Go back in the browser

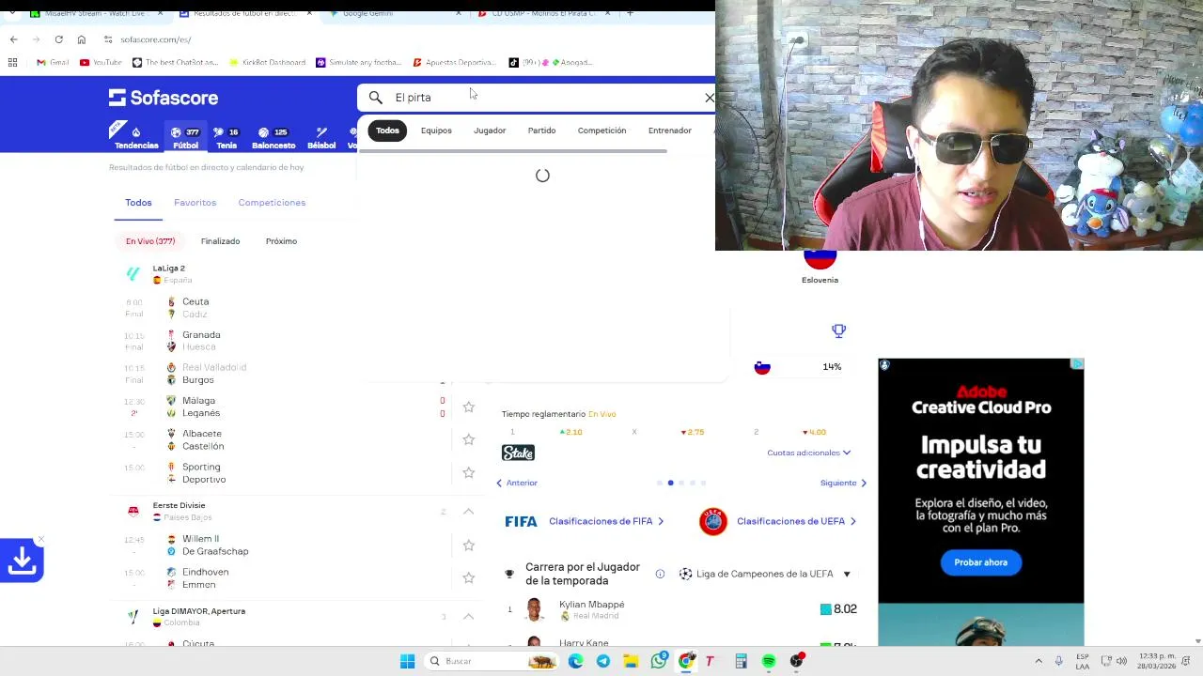click(x=13, y=39)
